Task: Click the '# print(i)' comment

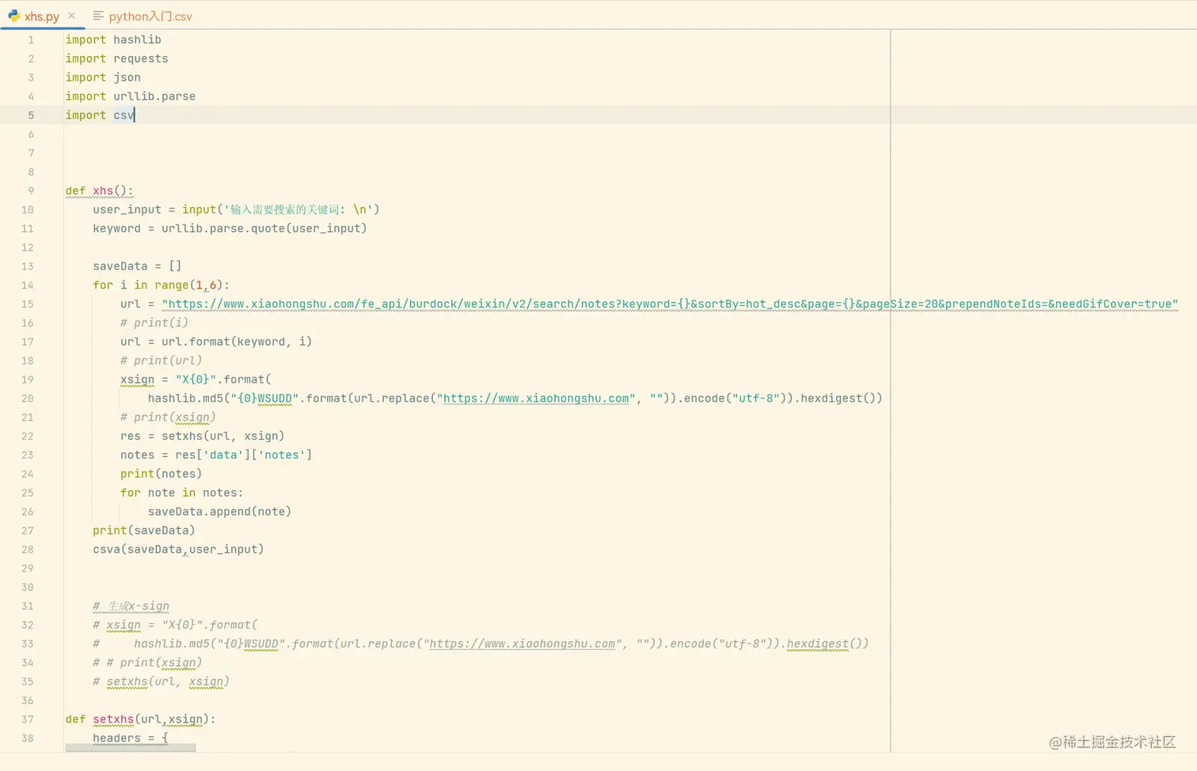Action: click(154, 323)
